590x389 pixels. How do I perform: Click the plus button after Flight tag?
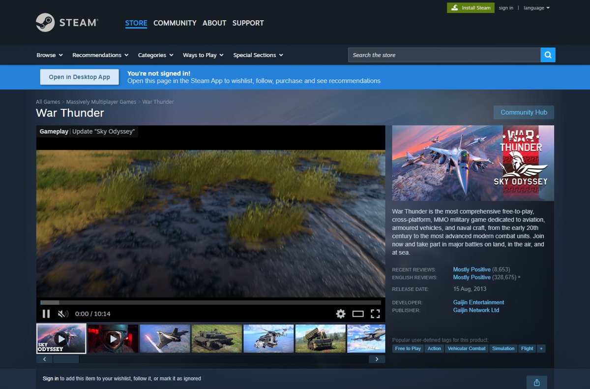(541, 348)
